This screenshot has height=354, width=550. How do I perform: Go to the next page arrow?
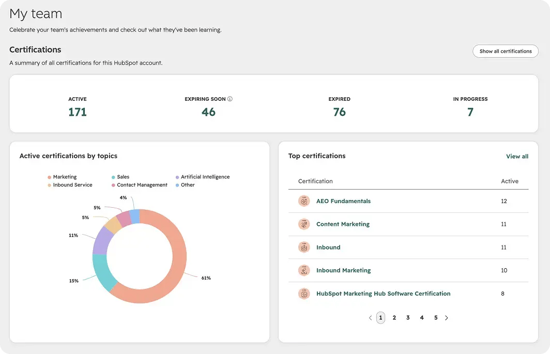tap(447, 318)
